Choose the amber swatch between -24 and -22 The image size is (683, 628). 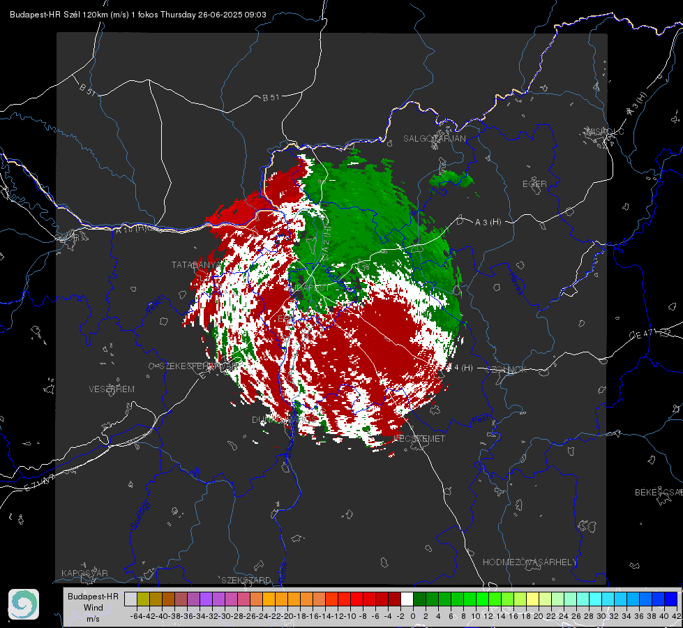[x=269, y=599]
